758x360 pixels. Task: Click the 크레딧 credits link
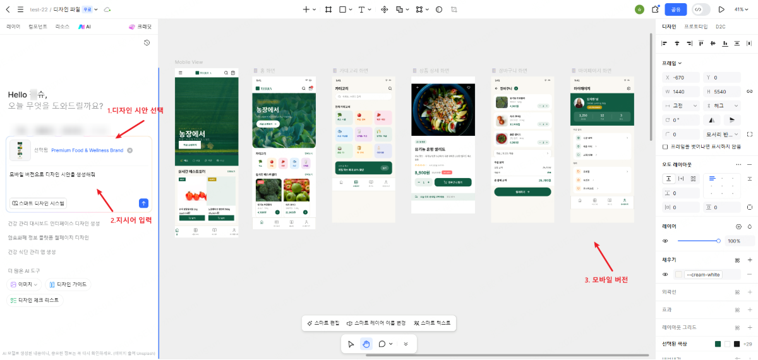140,27
